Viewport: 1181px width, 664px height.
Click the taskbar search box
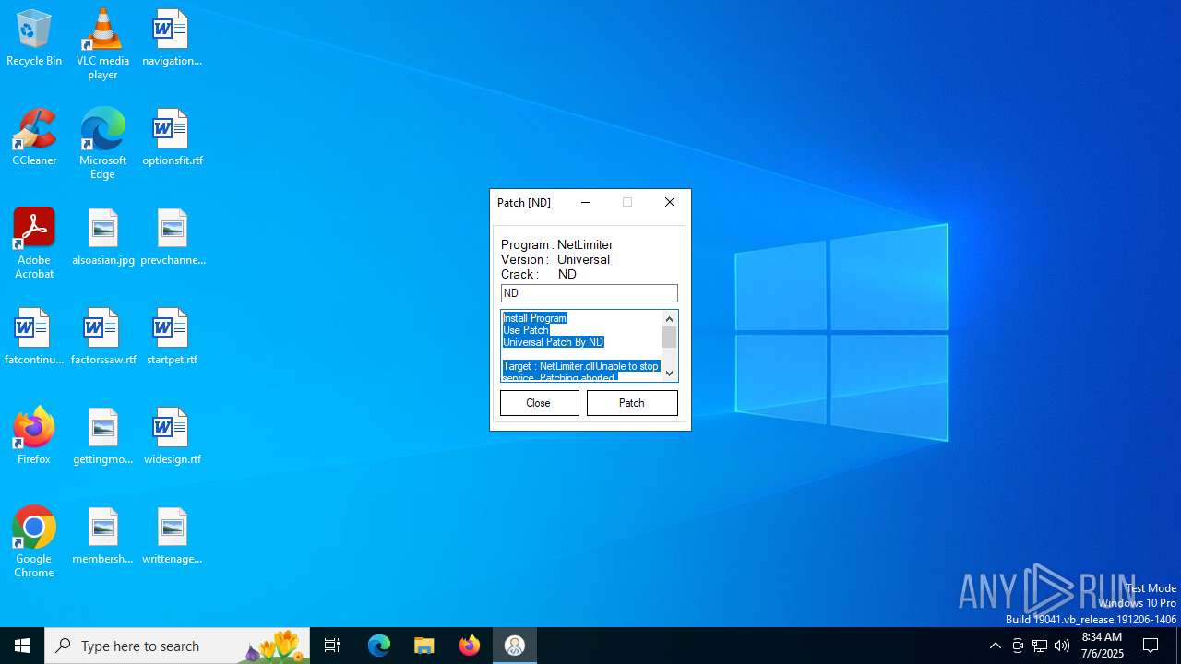[x=177, y=646]
